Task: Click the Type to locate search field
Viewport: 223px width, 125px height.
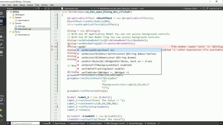Action: (25, 123)
